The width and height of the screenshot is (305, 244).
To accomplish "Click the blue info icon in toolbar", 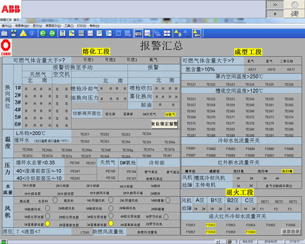I will point(32,33).
